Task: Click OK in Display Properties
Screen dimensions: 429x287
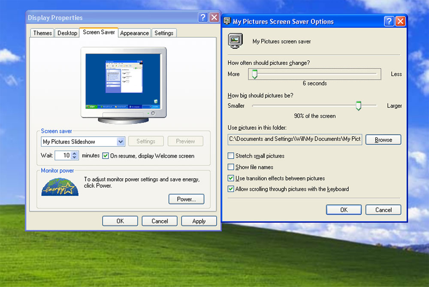Action: click(120, 221)
